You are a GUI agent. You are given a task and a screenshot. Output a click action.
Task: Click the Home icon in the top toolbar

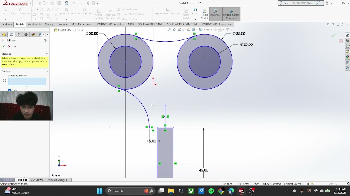(40, 3)
